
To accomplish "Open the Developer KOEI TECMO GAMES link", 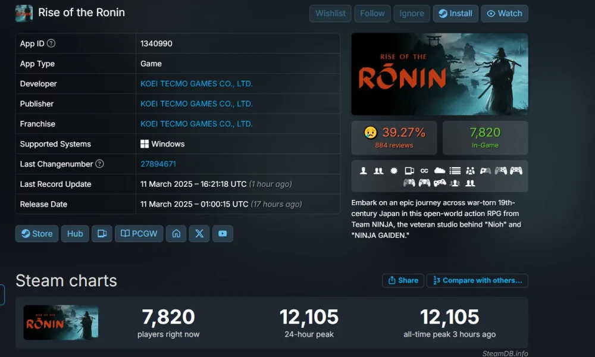I will (x=196, y=84).
